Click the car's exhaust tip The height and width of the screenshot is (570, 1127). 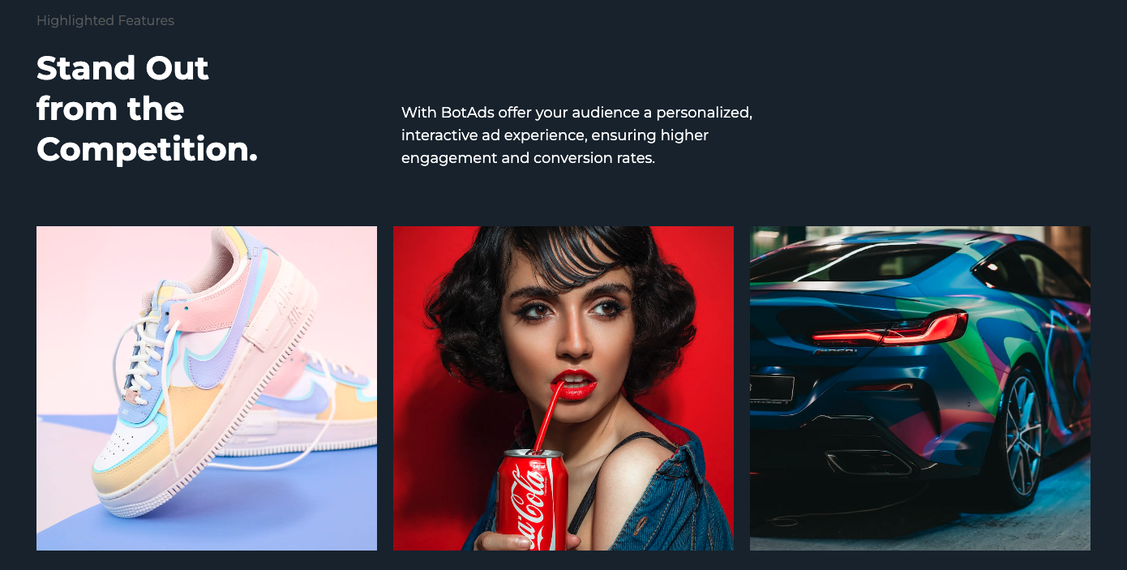[868, 461]
